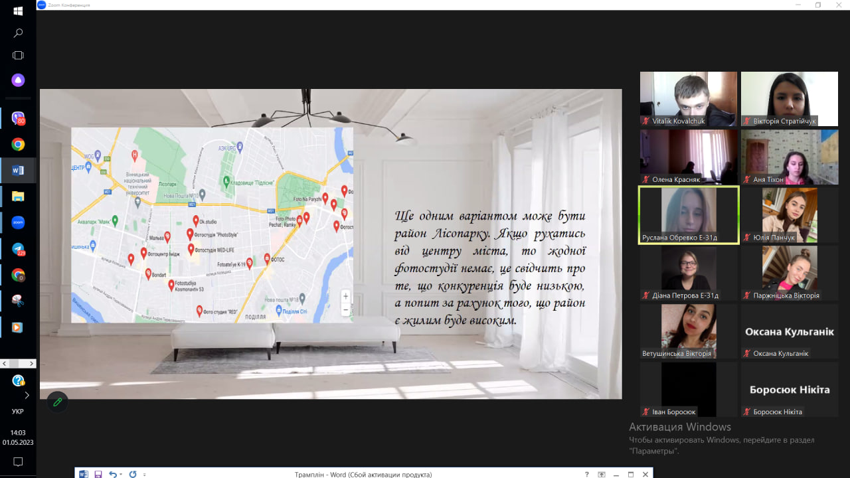Click muted mic icon on Іван Боросюк

tap(645, 412)
